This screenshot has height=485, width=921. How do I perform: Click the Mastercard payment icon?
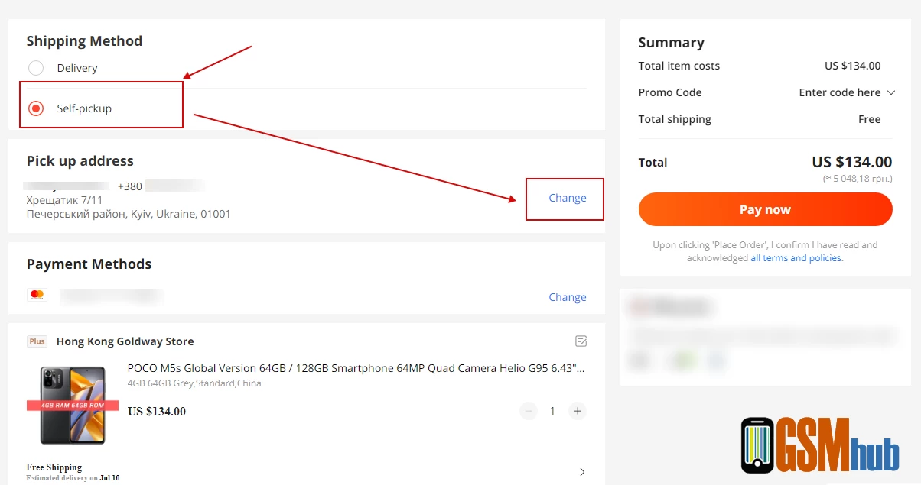pos(37,295)
